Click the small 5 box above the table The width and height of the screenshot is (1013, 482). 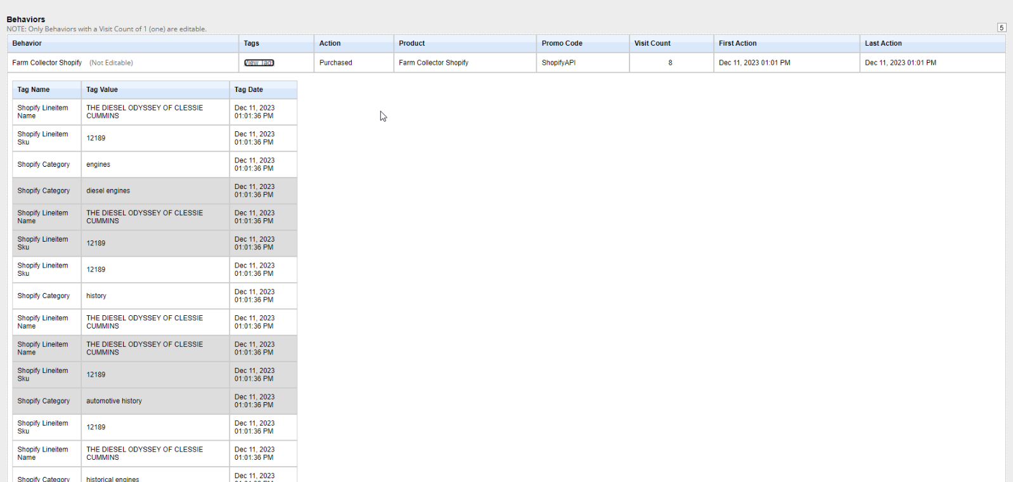[x=1002, y=27]
